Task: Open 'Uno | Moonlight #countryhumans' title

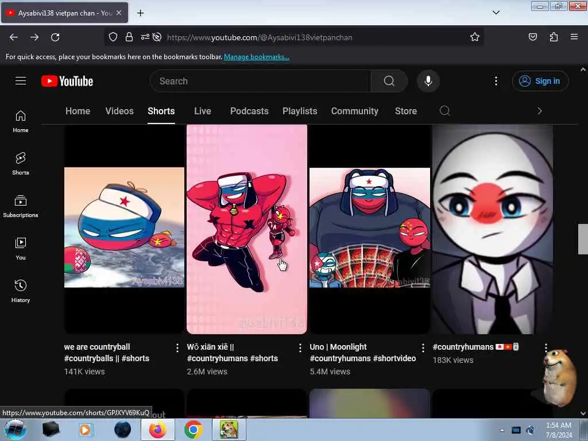Action: (363, 353)
